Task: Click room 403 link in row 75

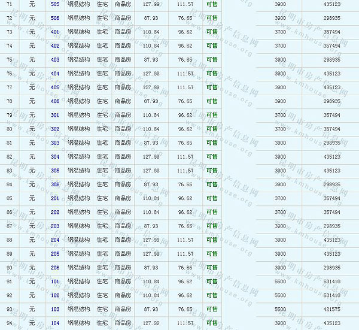Action: [55, 60]
